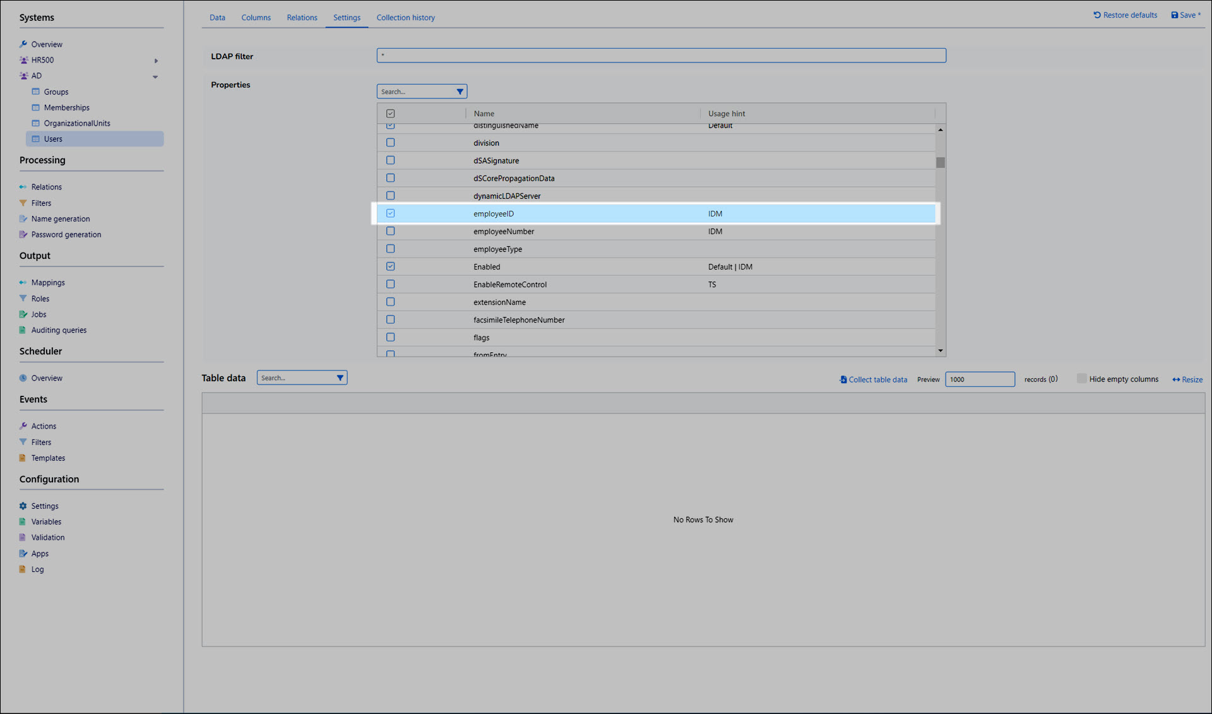Screen dimensions: 1212x714
Task: Collapse the AD system tree
Action: tap(155, 76)
